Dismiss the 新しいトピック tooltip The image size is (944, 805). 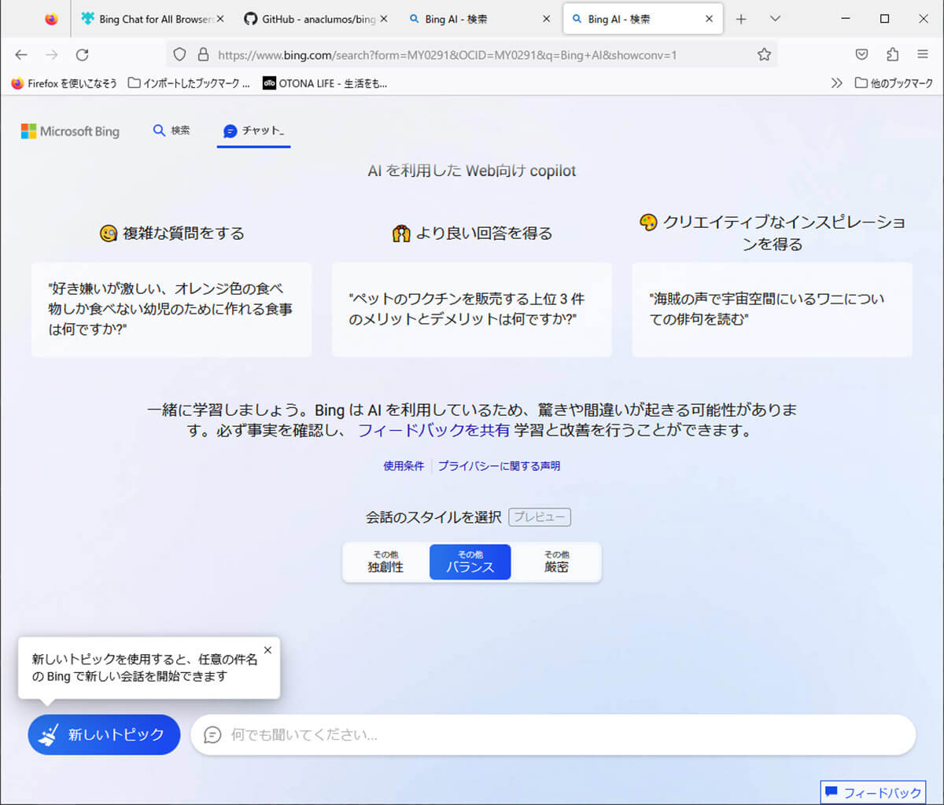pyautogui.click(x=267, y=650)
